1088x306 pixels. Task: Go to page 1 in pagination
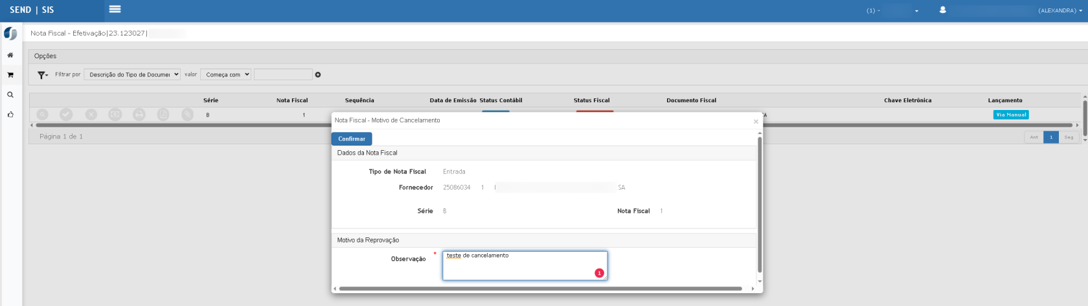[1051, 137]
